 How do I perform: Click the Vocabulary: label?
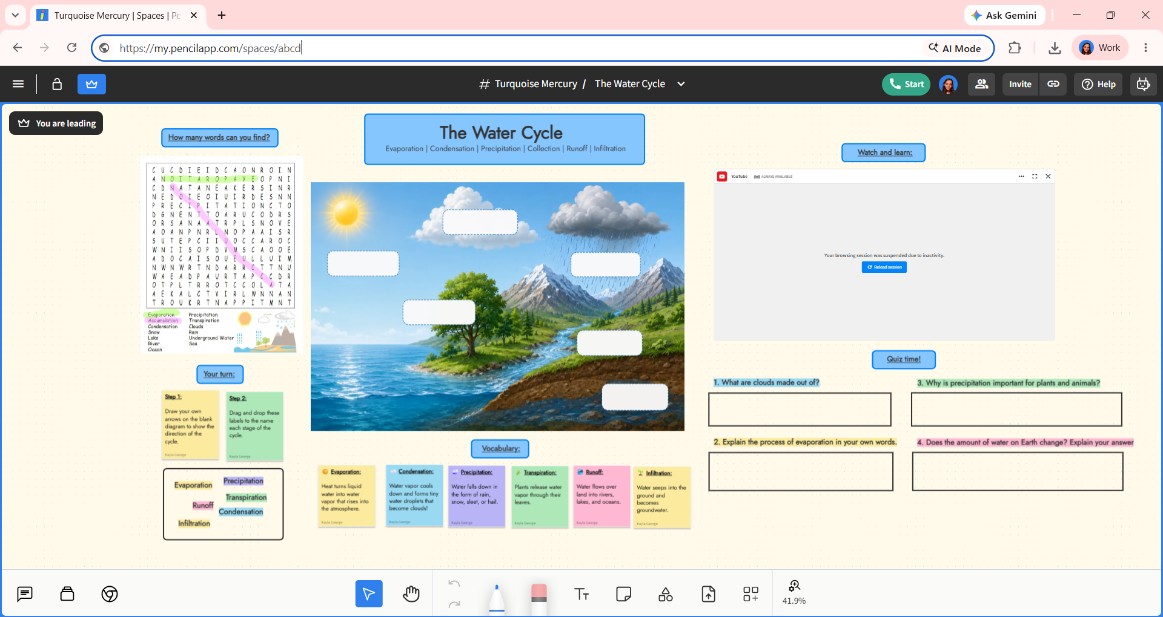500,449
